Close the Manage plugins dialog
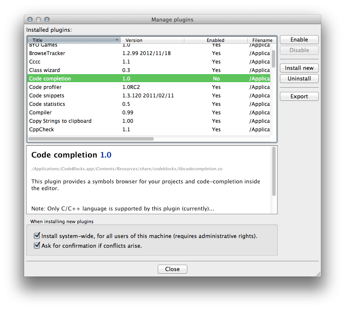Viewport: 345px width, 310px height. click(172, 269)
